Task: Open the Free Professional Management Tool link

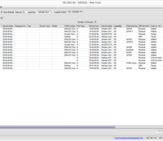Action: pos(129,138)
